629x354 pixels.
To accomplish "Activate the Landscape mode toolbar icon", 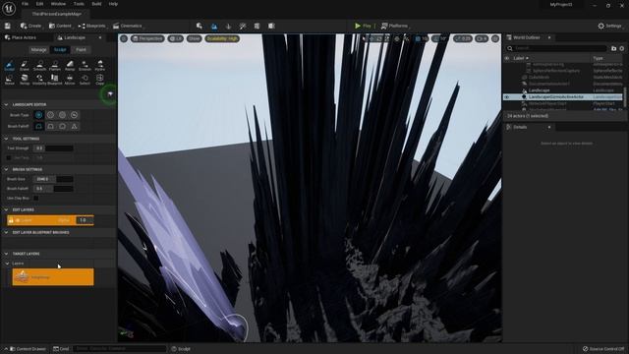I will pos(214,26).
